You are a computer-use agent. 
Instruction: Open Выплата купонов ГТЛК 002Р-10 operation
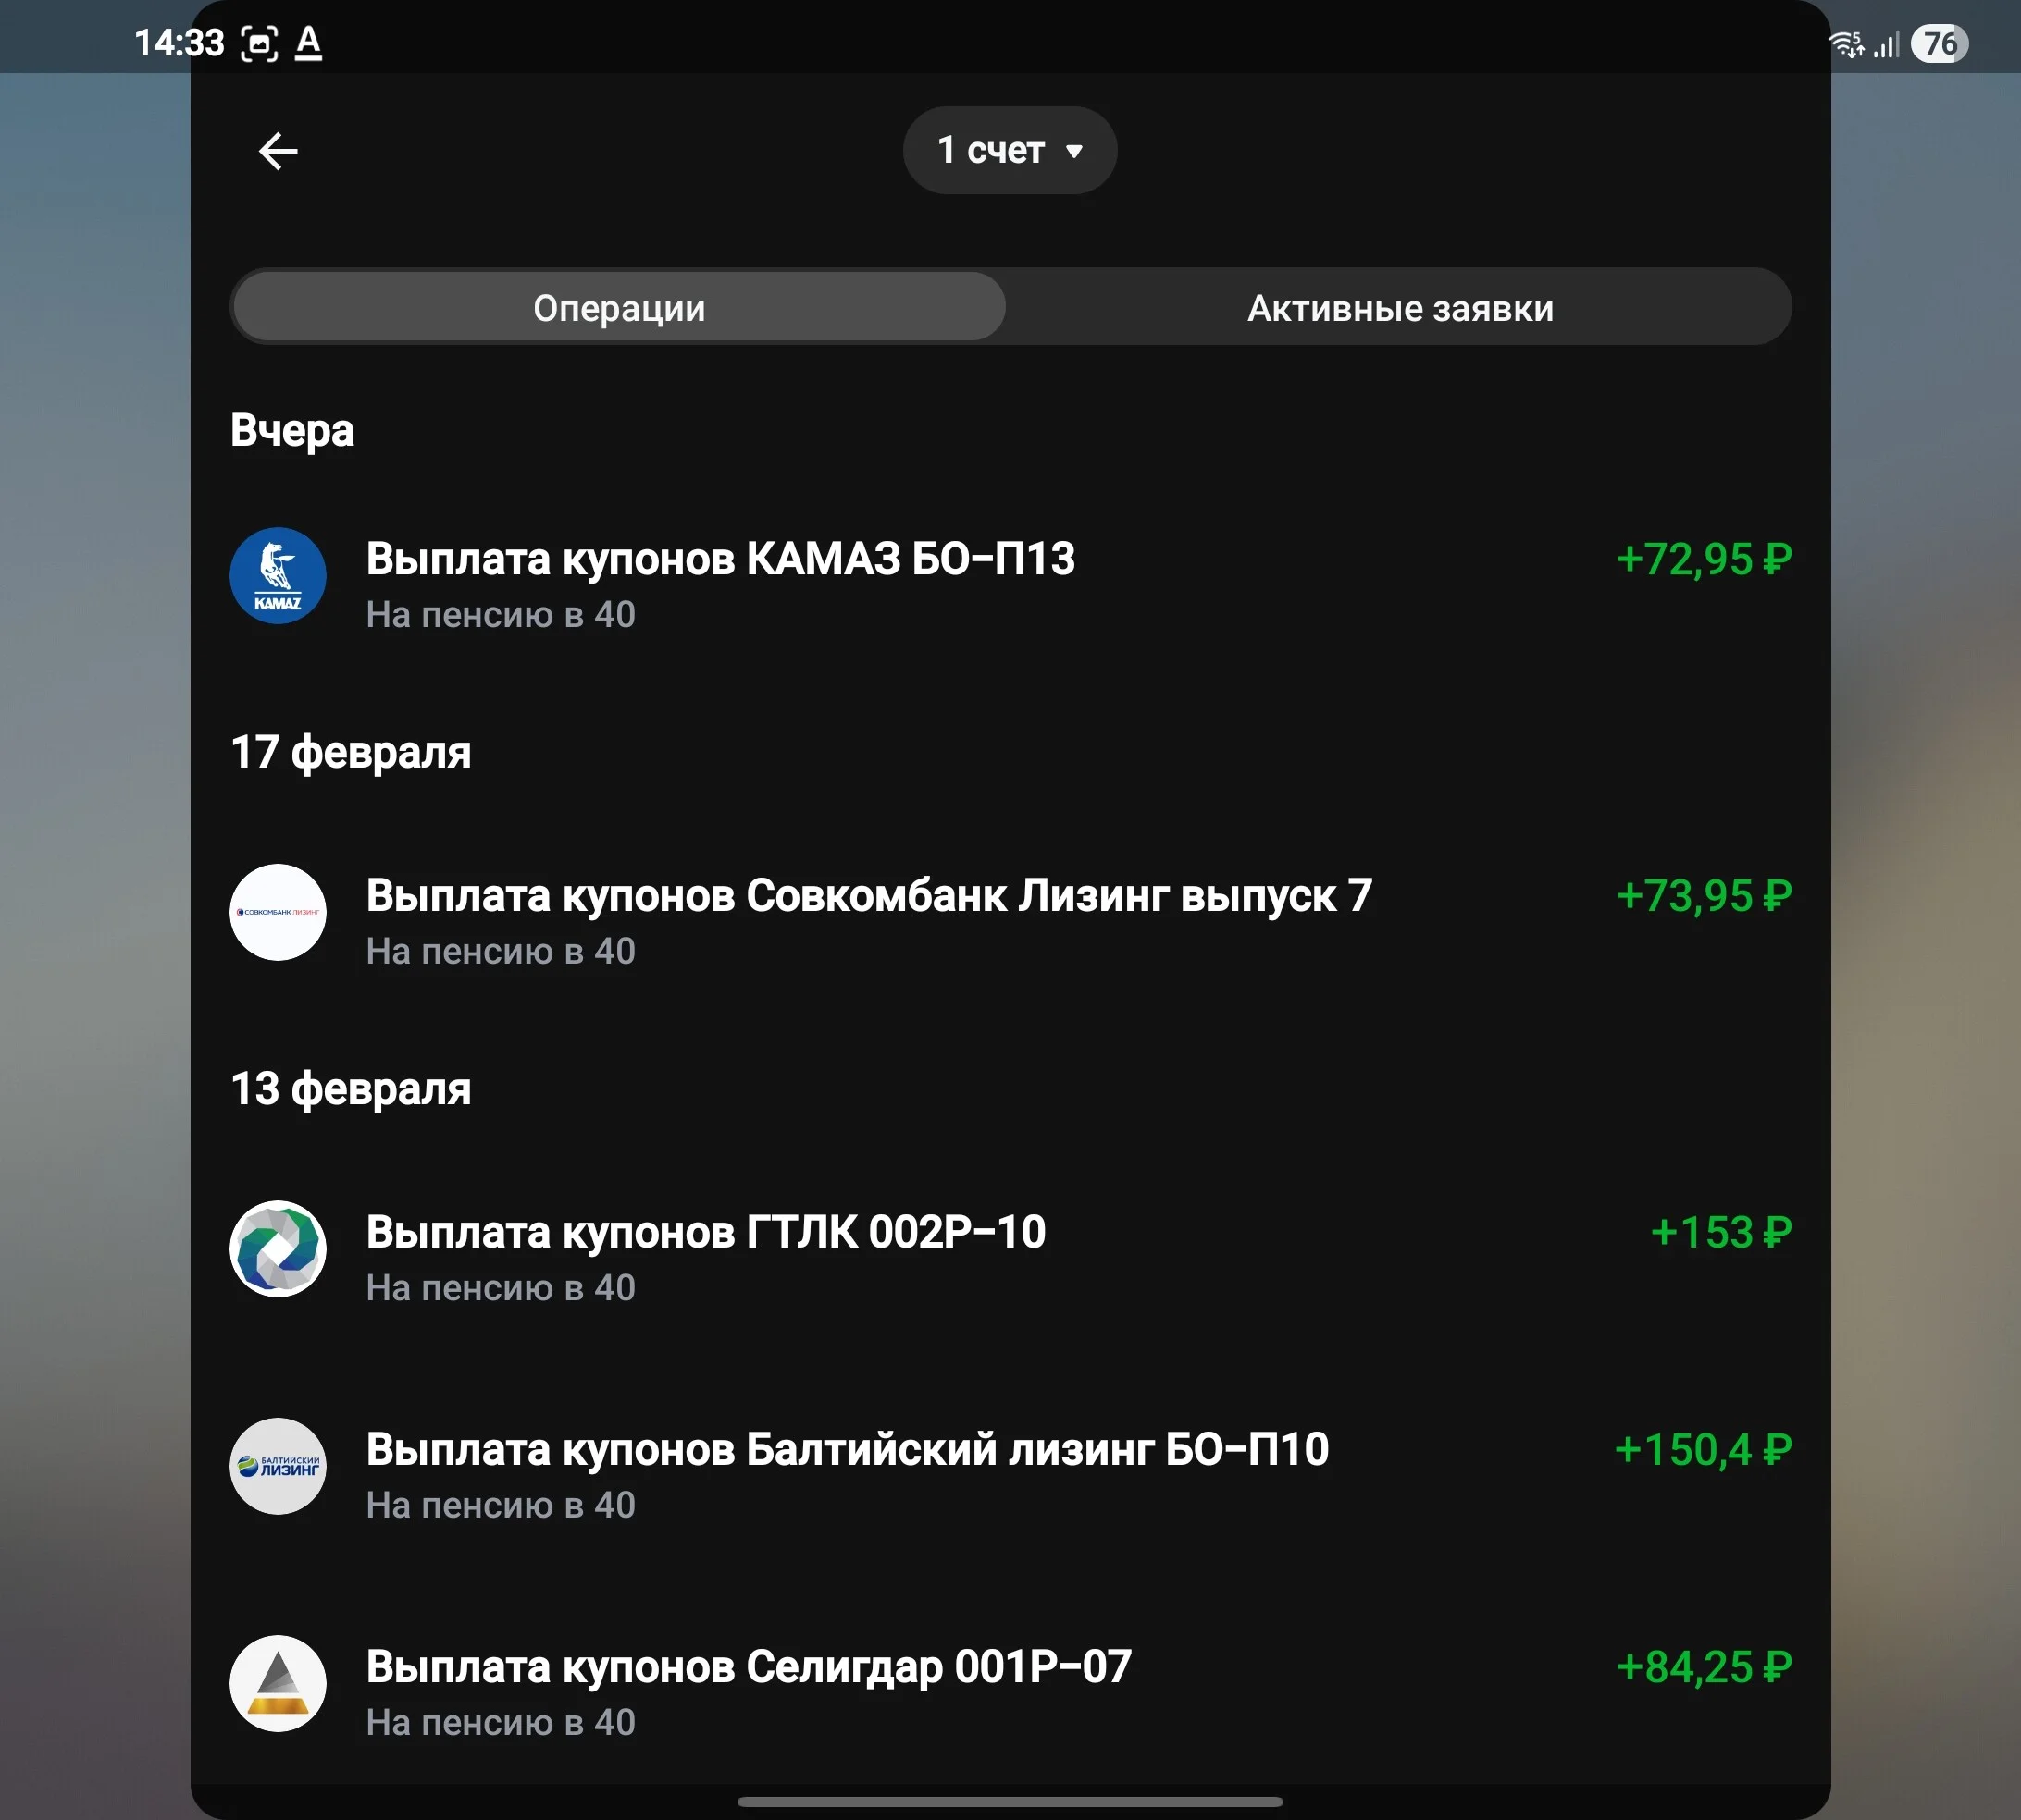pyautogui.click(x=1010, y=1257)
